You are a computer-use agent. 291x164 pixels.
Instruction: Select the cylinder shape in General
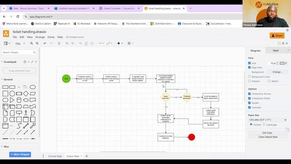(19, 100)
